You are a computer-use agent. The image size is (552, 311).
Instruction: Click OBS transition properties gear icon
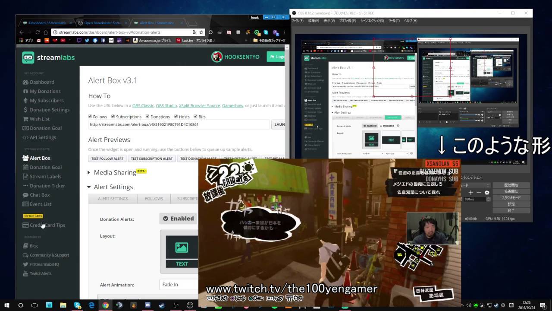tap(487, 193)
